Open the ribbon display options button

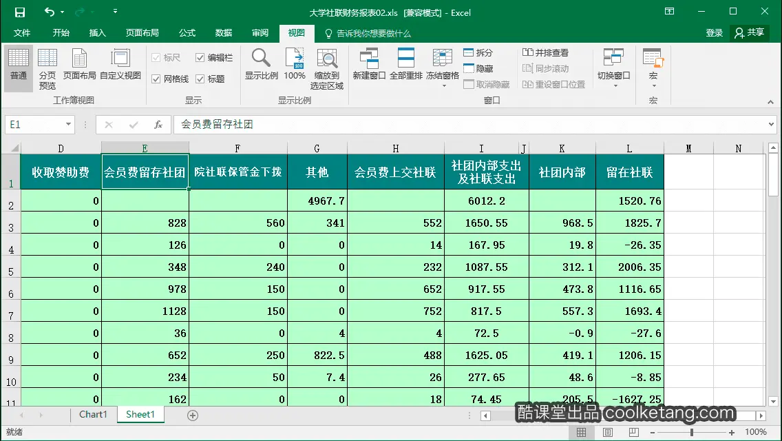[x=669, y=12]
